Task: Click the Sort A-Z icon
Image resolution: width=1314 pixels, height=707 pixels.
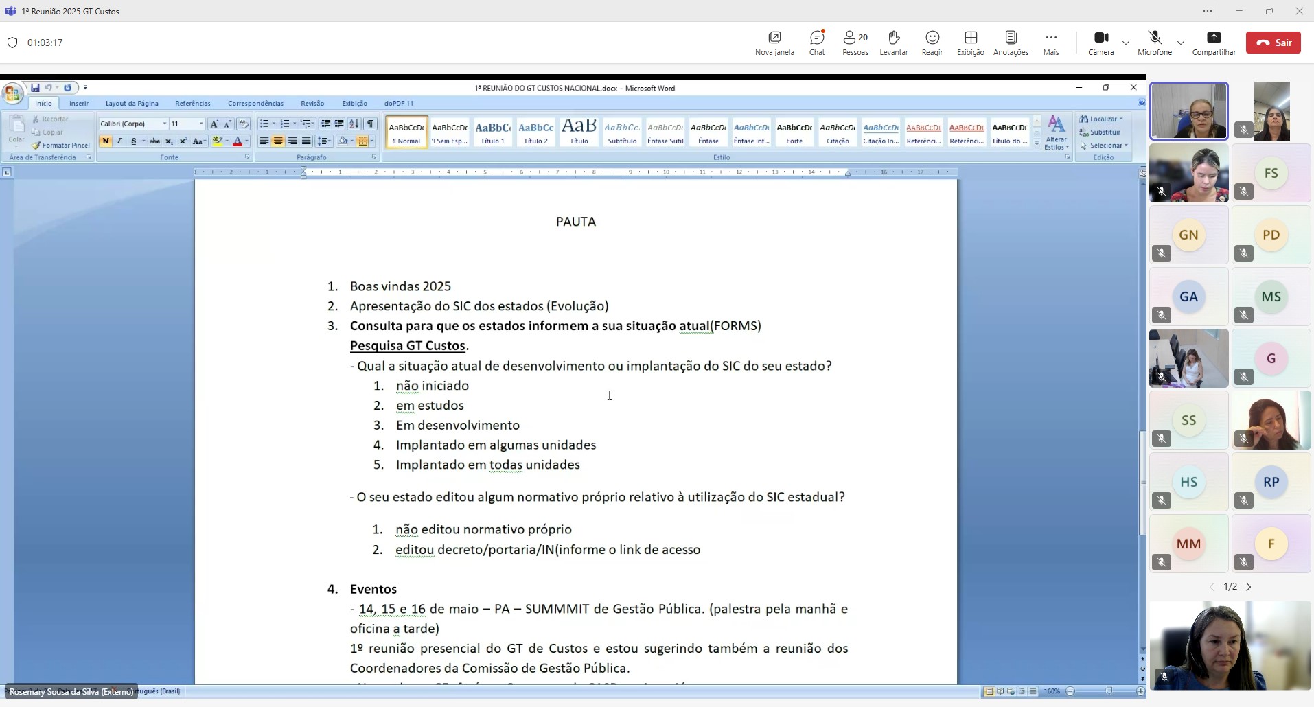Action: (354, 124)
